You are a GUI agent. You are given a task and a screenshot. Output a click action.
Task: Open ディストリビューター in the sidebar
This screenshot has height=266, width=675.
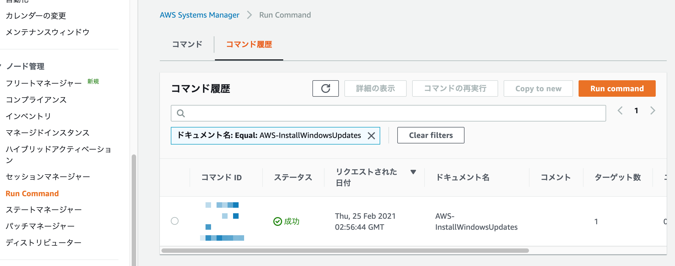point(44,243)
